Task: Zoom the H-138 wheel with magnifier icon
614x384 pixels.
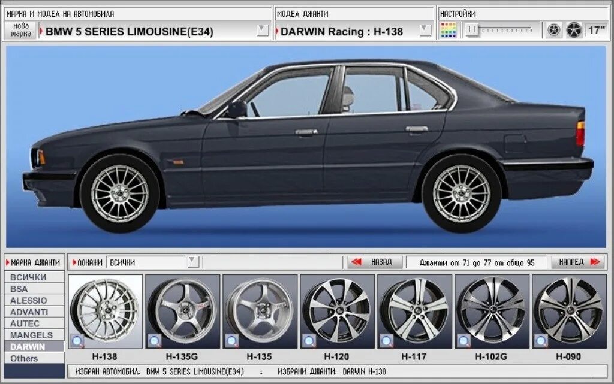Action: click(x=77, y=341)
